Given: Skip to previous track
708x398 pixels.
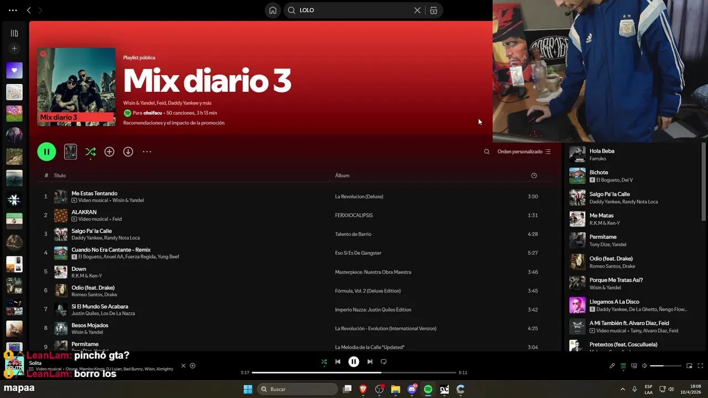Looking at the screenshot, I should click(x=338, y=362).
